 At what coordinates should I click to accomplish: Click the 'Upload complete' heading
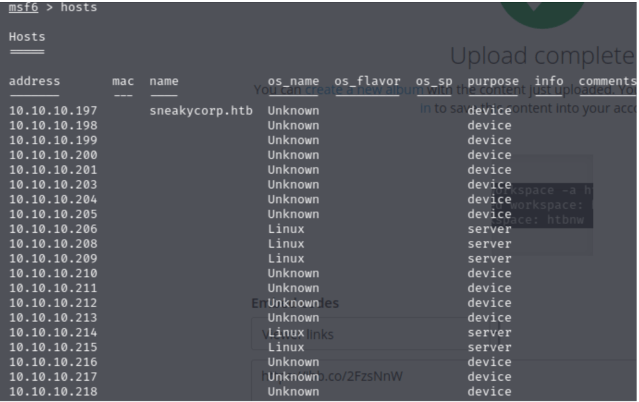pyautogui.click(x=542, y=56)
